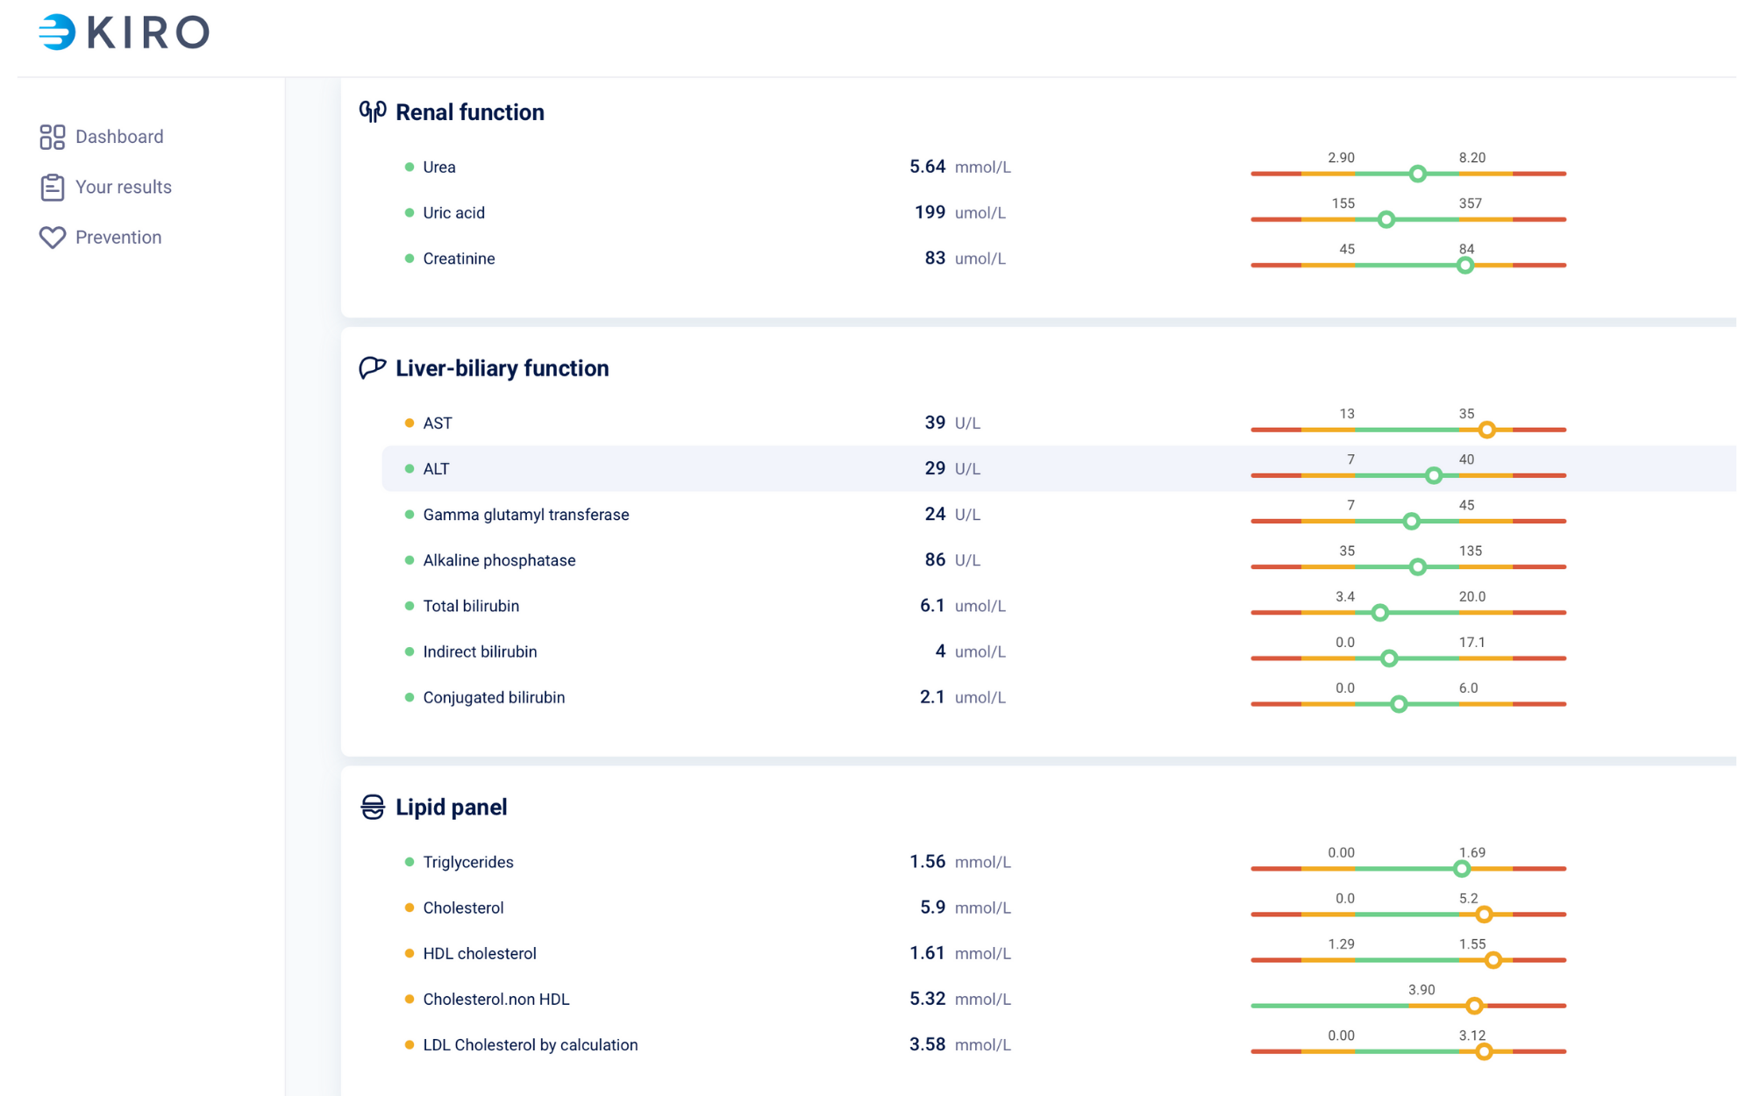Open the Prevention section
Image resolution: width=1753 pixels, height=1096 pixels.
(x=118, y=238)
